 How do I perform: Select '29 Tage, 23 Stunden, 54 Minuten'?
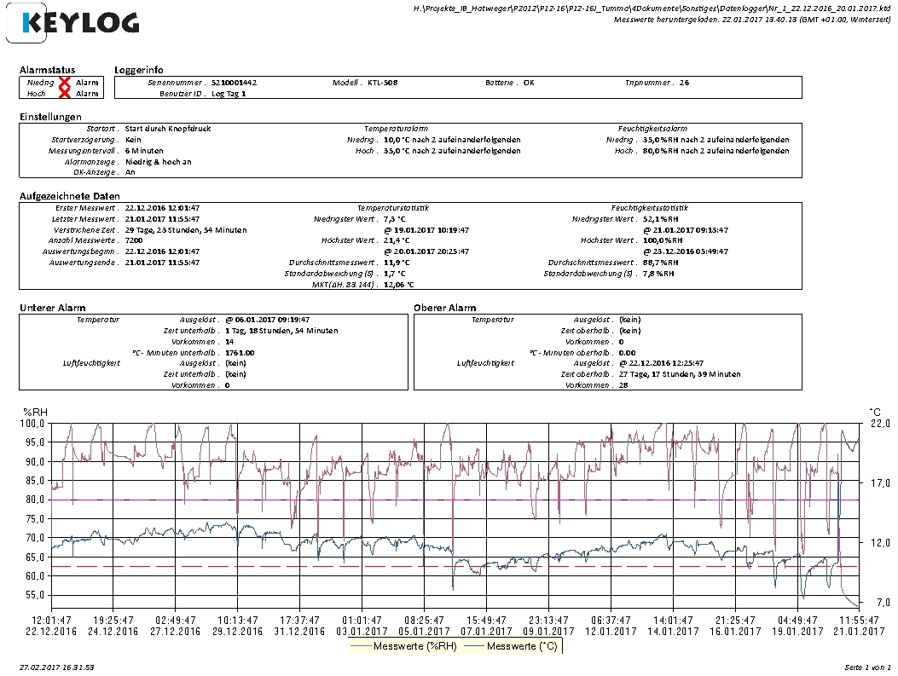click(x=186, y=230)
